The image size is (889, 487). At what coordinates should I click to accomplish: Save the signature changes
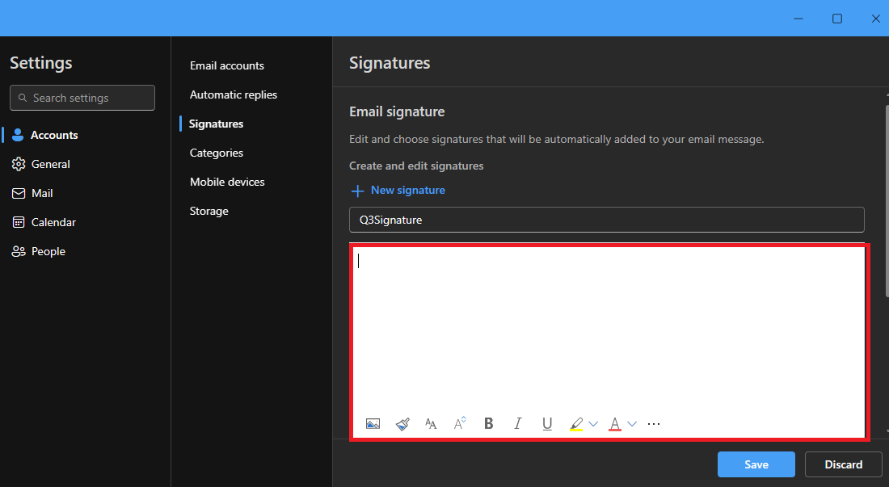pyautogui.click(x=756, y=464)
